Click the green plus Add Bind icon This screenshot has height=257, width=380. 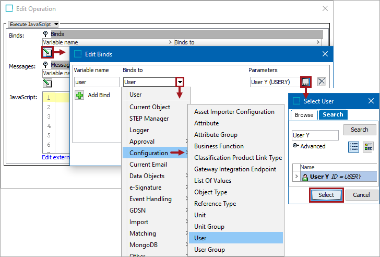coord(79,95)
